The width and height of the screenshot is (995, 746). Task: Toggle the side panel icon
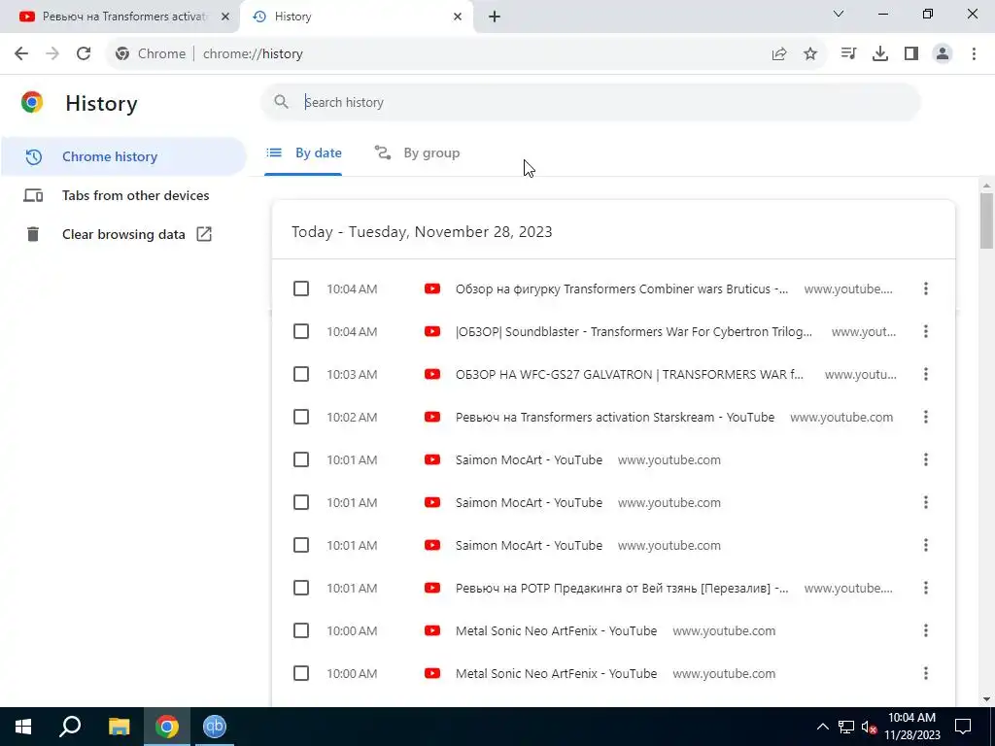click(x=911, y=54)
